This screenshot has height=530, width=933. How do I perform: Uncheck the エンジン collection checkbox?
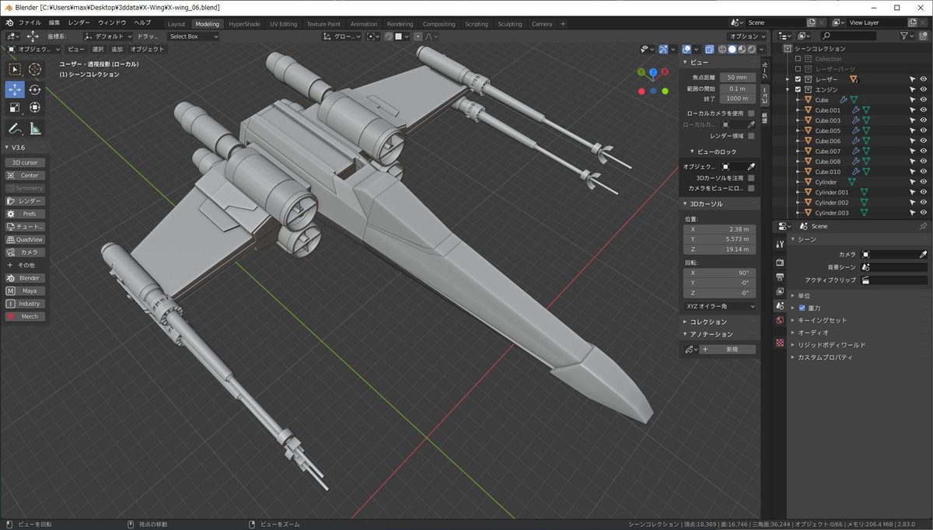(798, 89)
